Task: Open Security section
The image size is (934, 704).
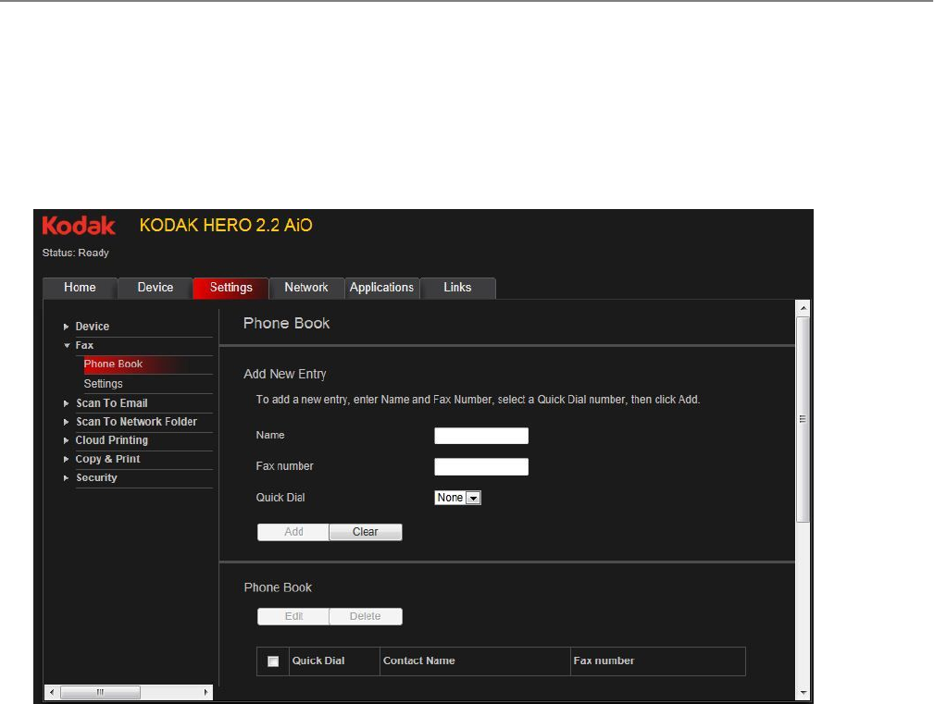Action: 96,478
